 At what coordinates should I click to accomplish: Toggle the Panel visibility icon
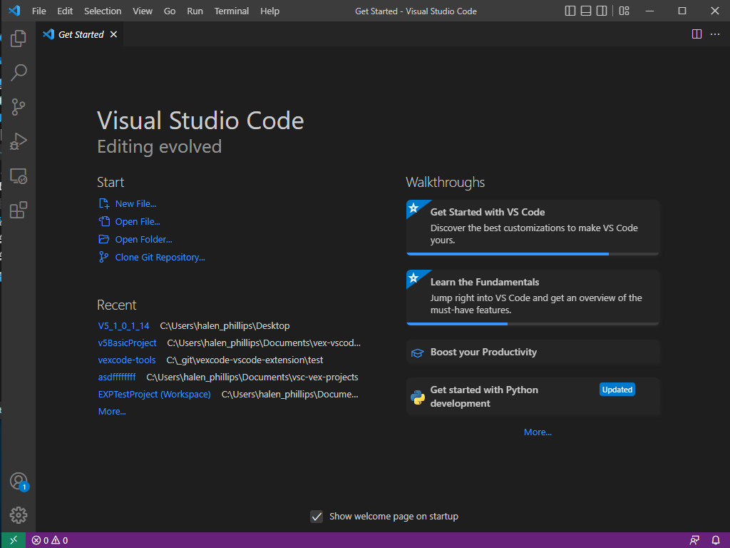[x=585, y=11]
